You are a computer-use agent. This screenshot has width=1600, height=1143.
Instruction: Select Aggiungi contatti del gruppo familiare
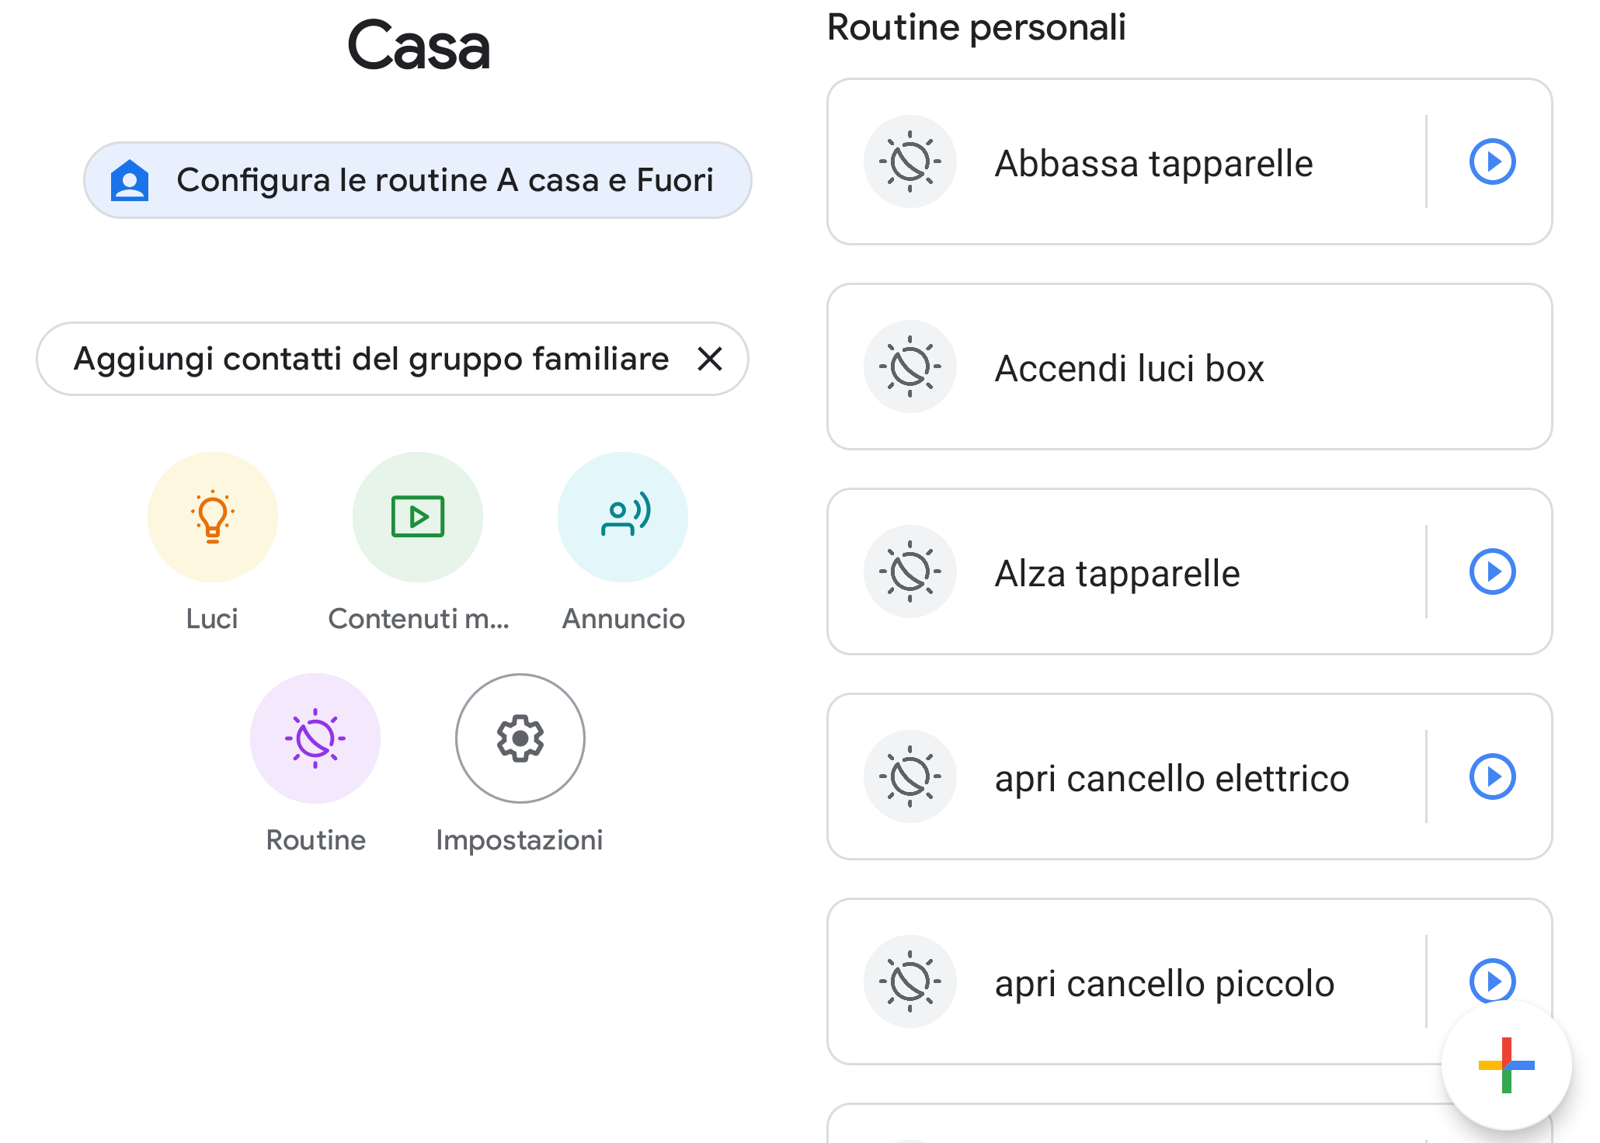point(370,359)
